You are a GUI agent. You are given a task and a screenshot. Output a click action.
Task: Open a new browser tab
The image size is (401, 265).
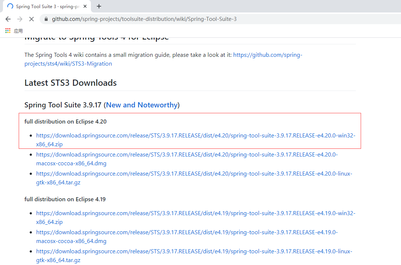(99, 6)
